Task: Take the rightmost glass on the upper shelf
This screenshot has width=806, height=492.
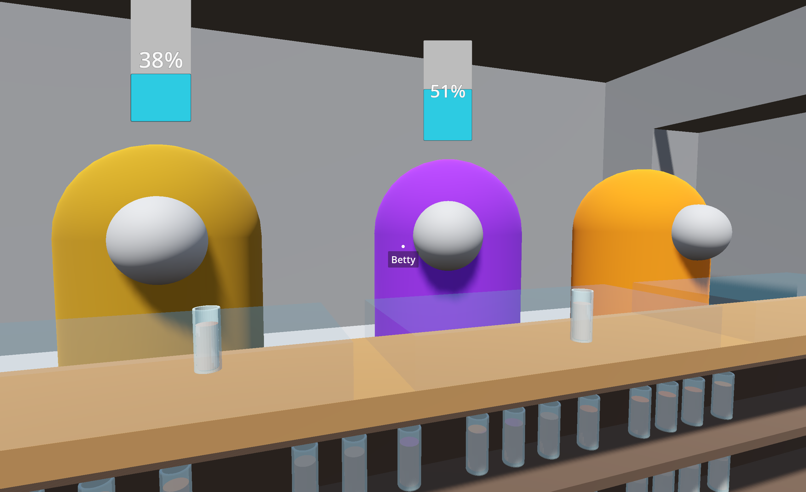Action: [723, 396]
